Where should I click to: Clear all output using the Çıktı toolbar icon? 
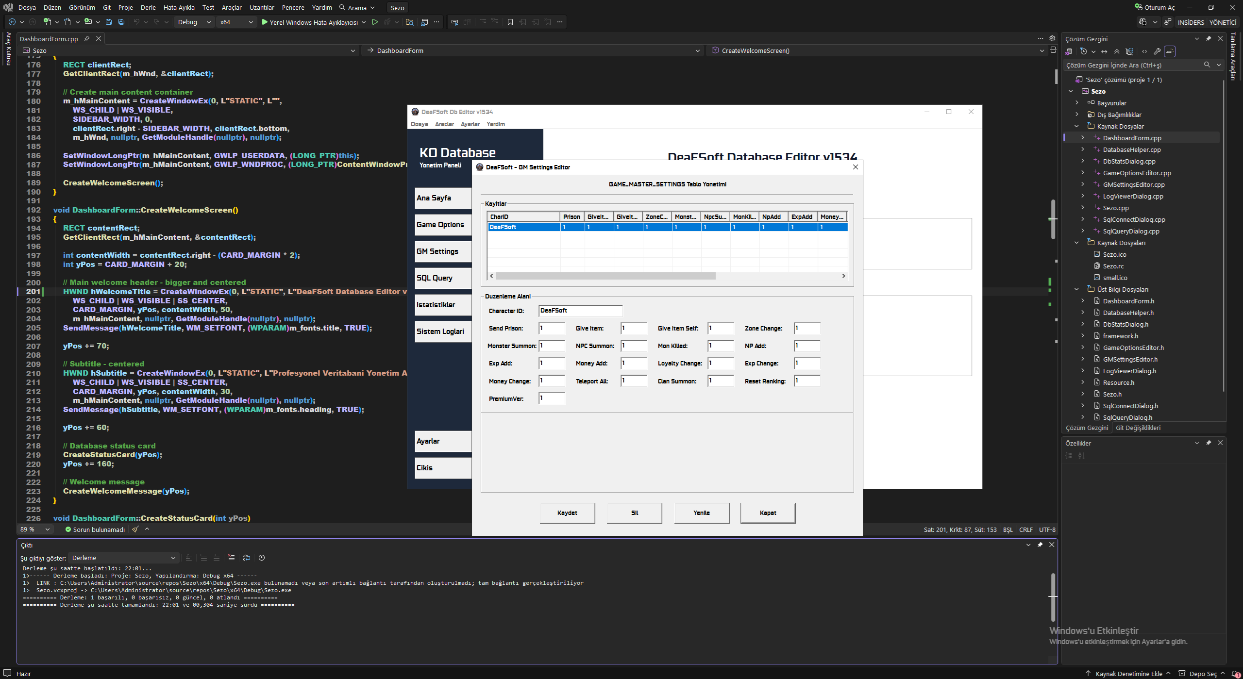pos(231,558)
